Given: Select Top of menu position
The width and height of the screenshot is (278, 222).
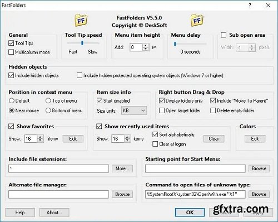Looking at the screenshot, I should click(x=48, y=100).
